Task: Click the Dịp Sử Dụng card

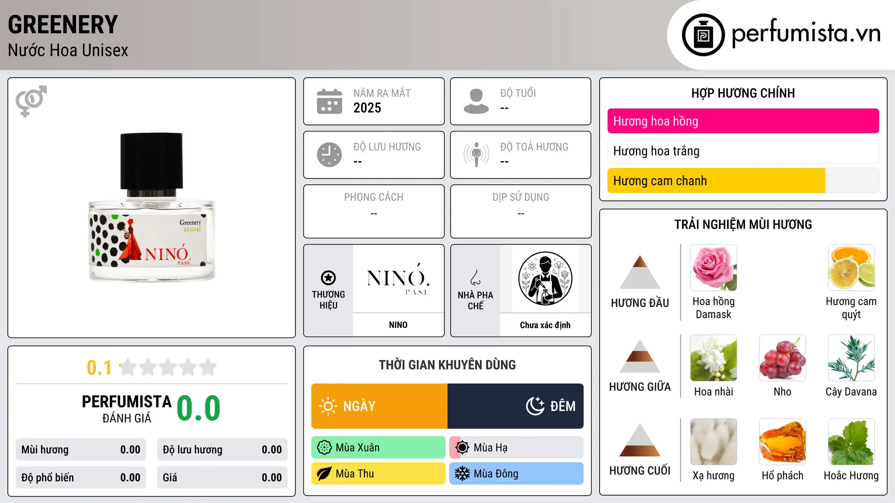Action: [x=521, y=211]
